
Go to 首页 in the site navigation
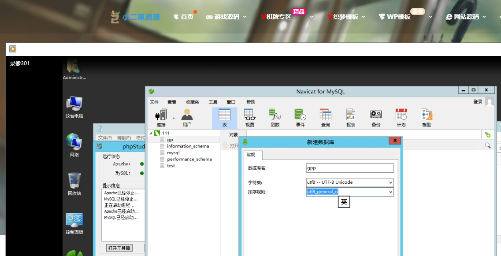[x=184, y=17]
